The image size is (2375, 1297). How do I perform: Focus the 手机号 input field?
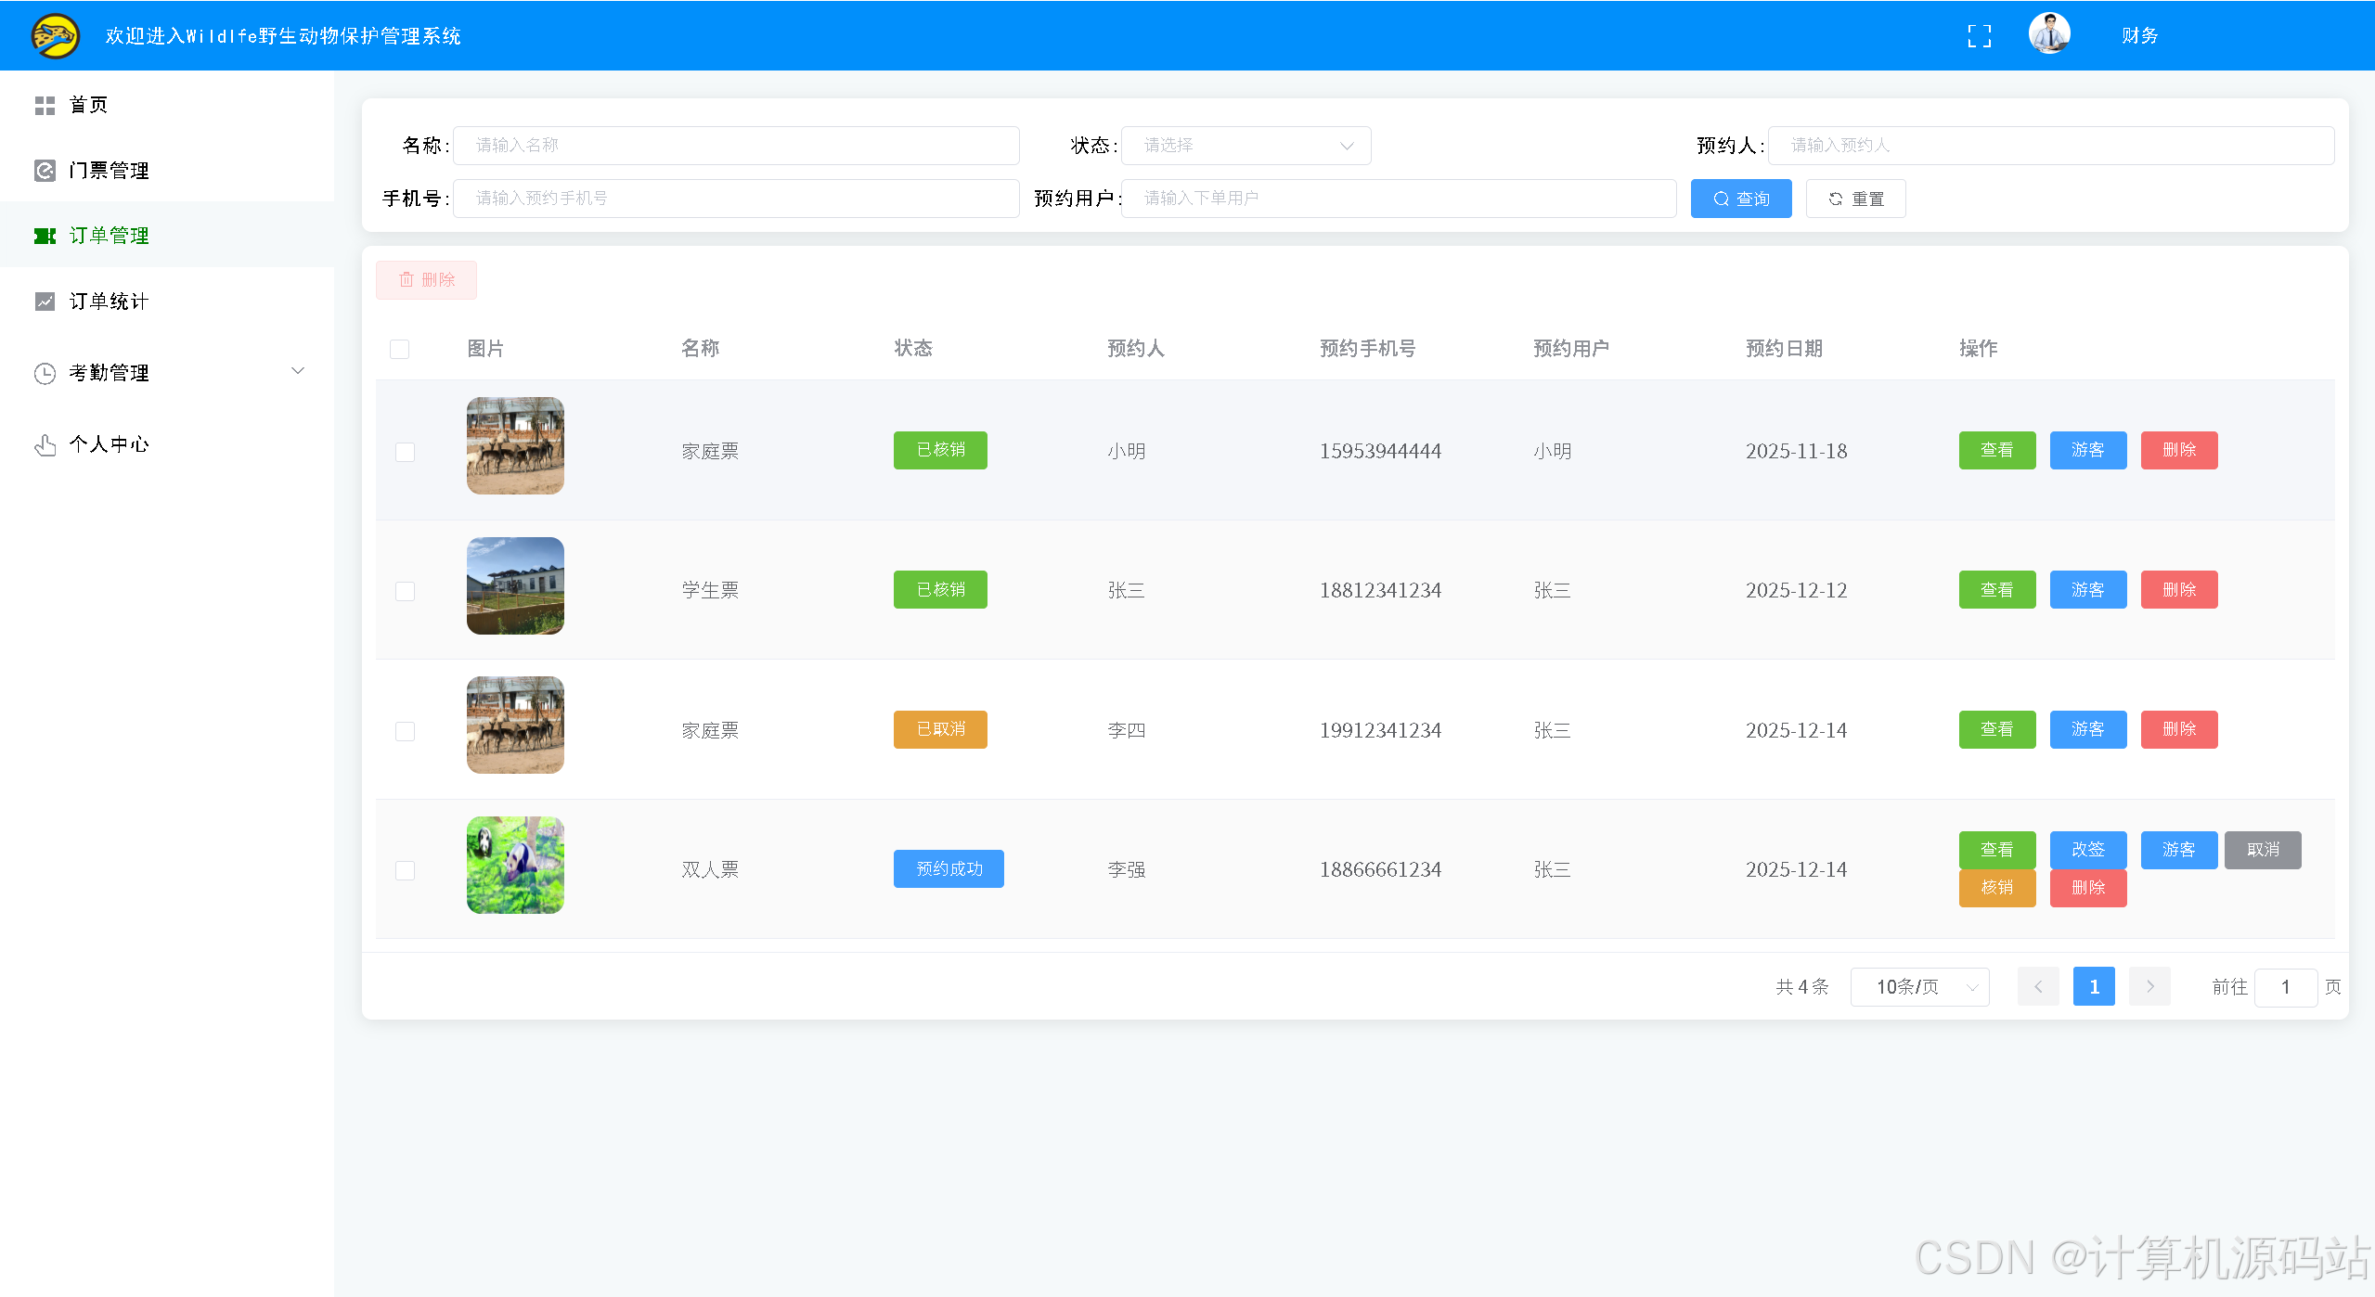coord(735,199)
